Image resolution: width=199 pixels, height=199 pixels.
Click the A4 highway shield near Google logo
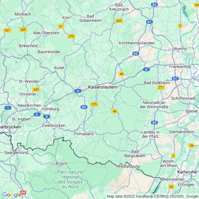click(x=23, y=192)
